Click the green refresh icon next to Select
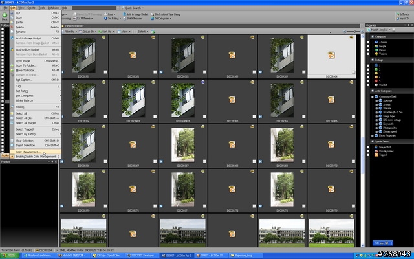The width and height of the screenshot is (414, 259). point(153,32)
